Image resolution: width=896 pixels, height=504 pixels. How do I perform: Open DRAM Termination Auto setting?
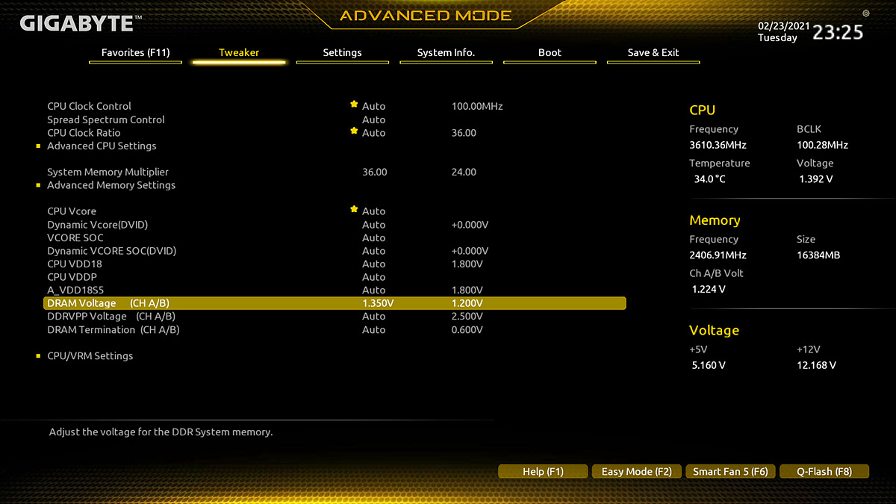pos(373,330)
